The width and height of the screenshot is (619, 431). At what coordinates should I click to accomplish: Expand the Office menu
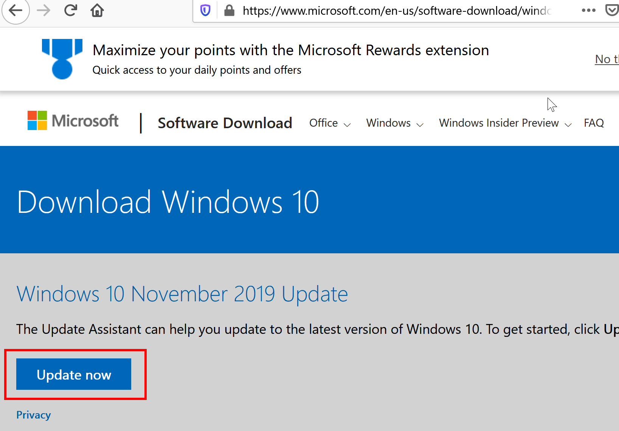[330, 123]
